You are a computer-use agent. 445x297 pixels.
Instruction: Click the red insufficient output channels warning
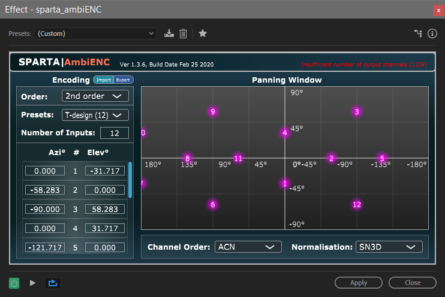pyautogui.click(x=363, y=65)
